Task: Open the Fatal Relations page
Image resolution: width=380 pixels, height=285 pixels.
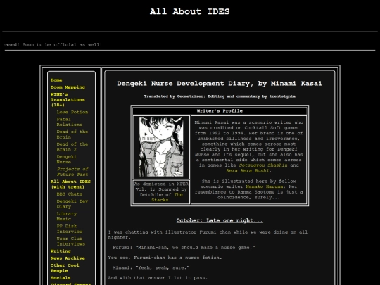Action: tap(69, 122)
